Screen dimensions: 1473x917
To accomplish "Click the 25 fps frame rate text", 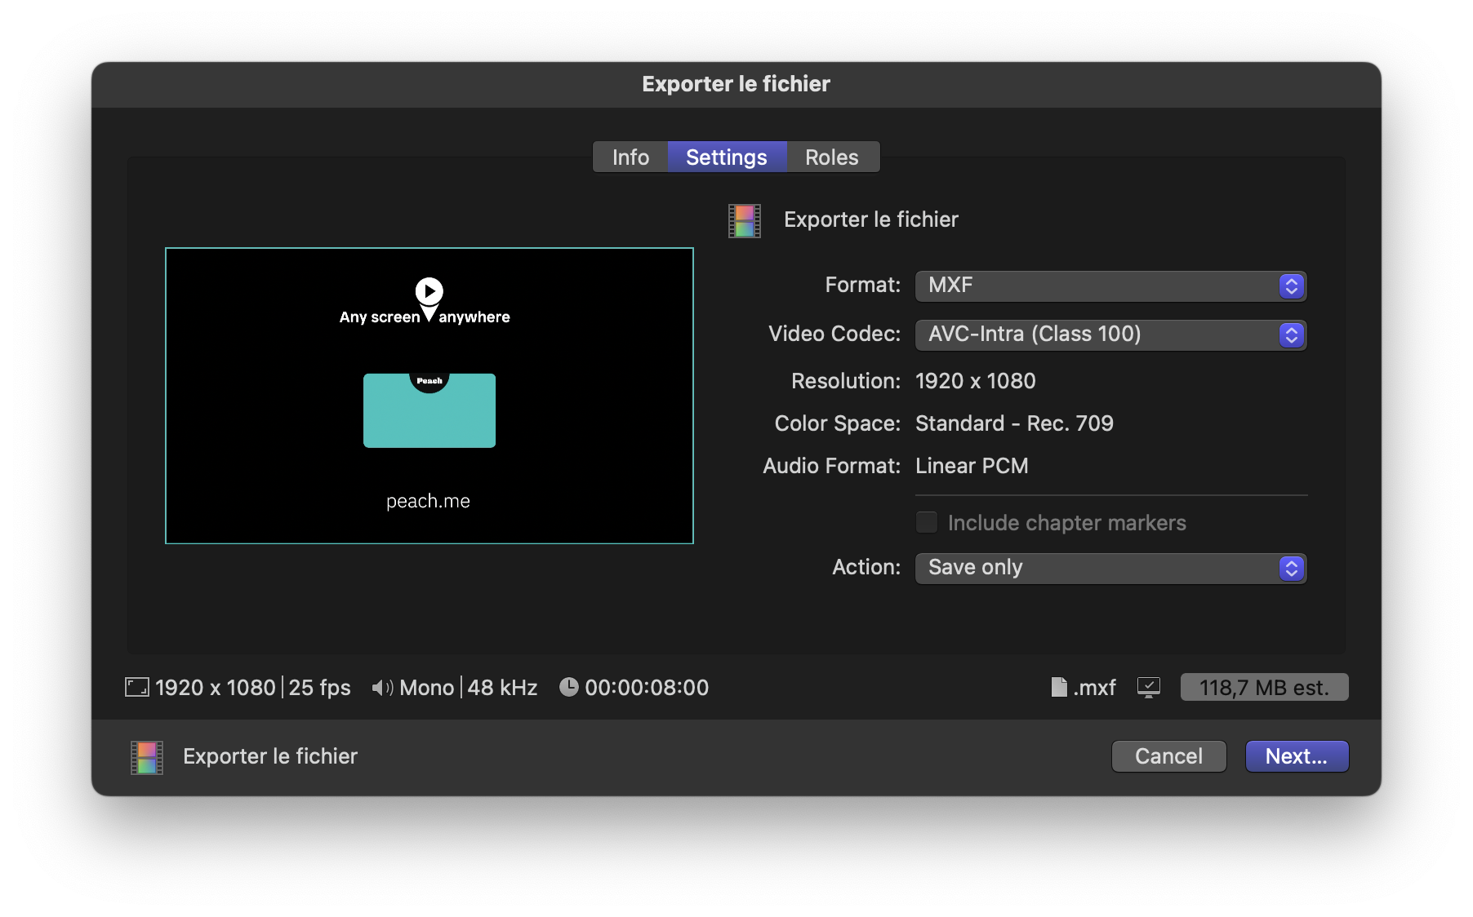I will pos(319,688).
